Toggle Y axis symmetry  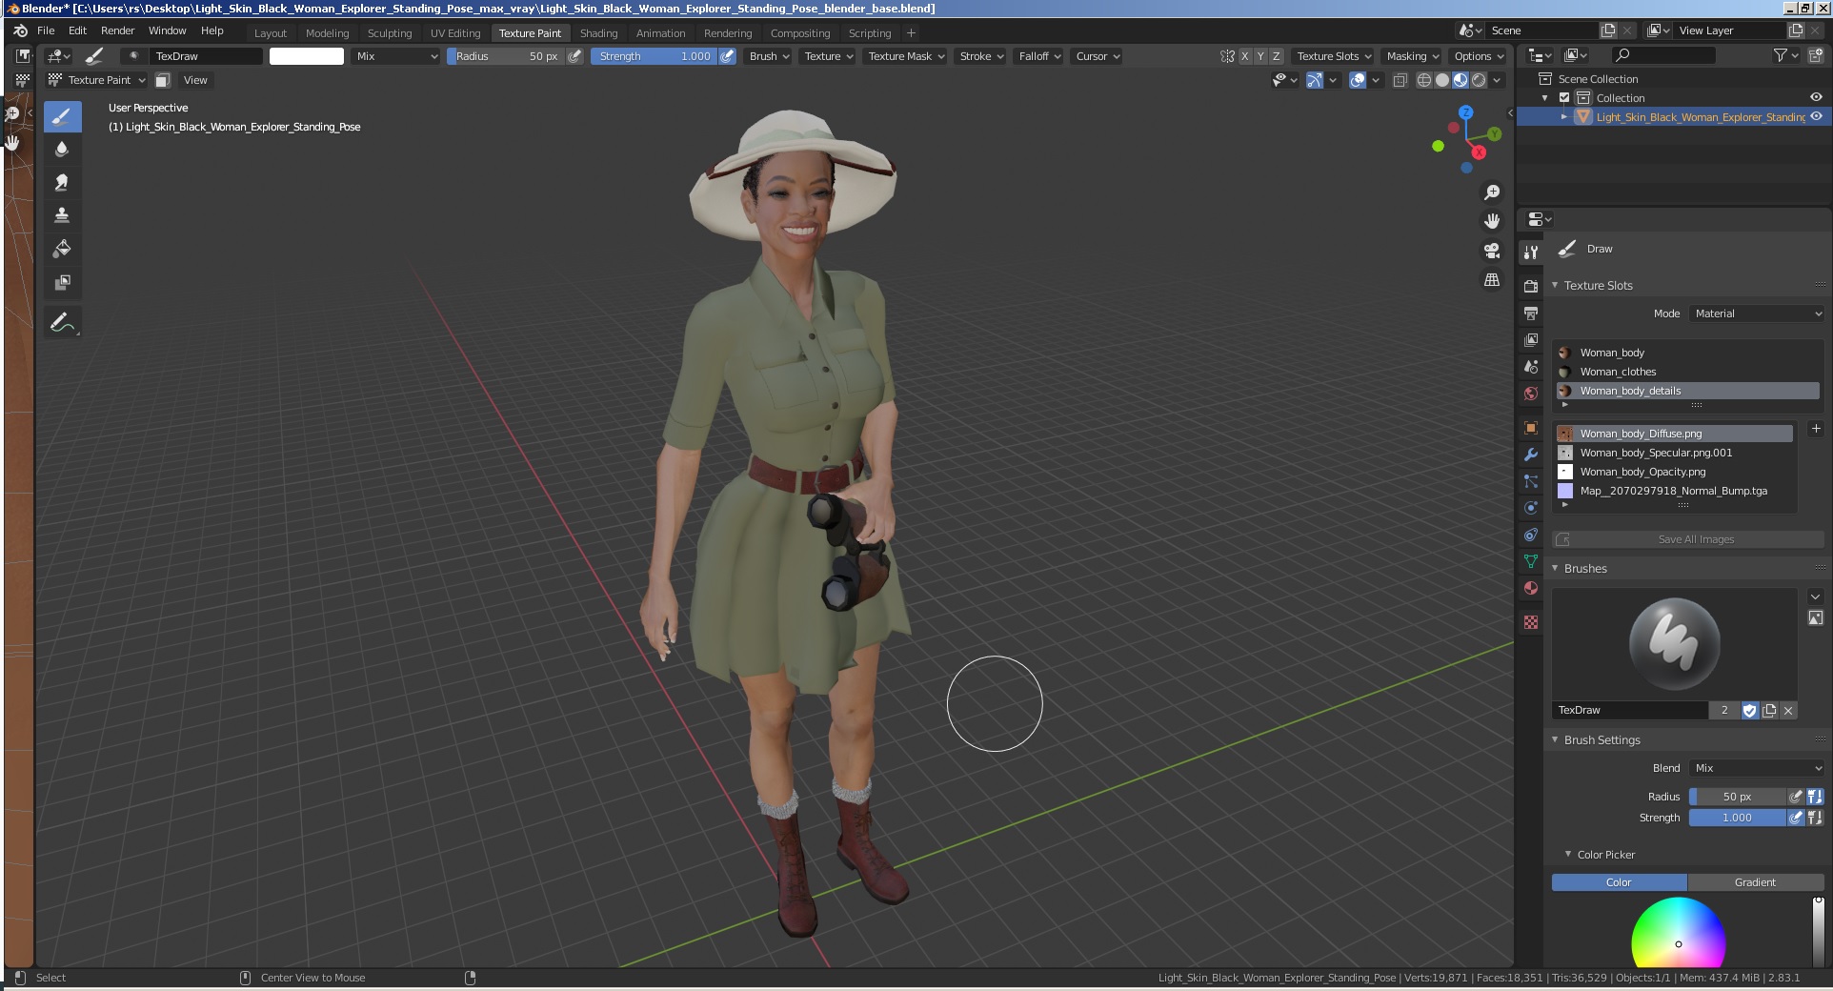1260,56
